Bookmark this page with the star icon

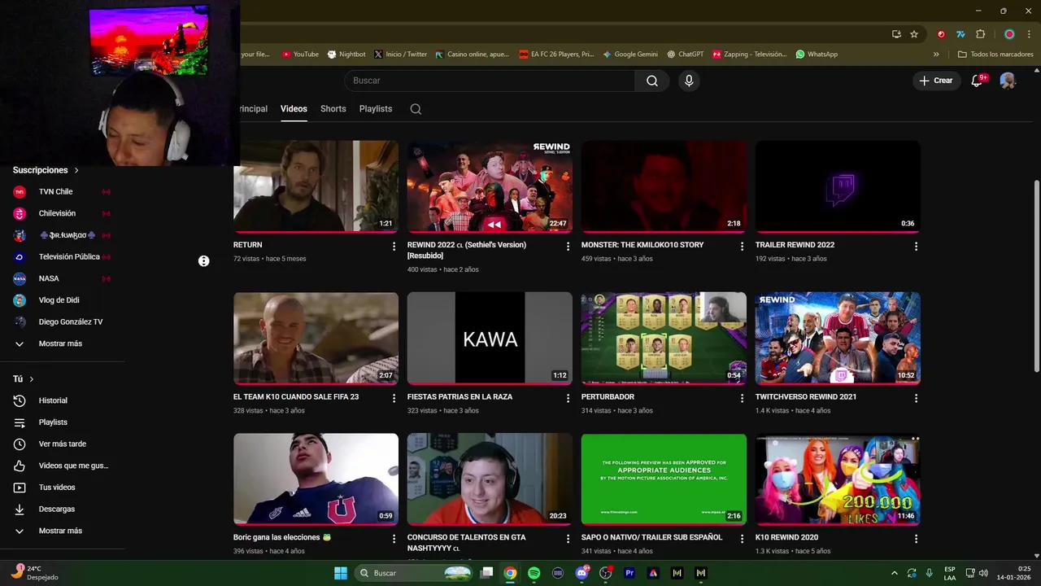914,34
